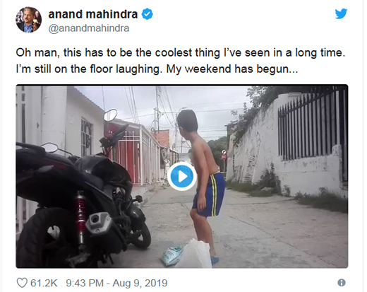
Task: Click the motorcycle's rearview mirror in the video
Action: pyautogui.click(x=110, y=115)
